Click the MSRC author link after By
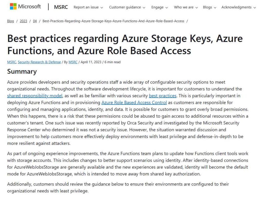 coord(73,62)
